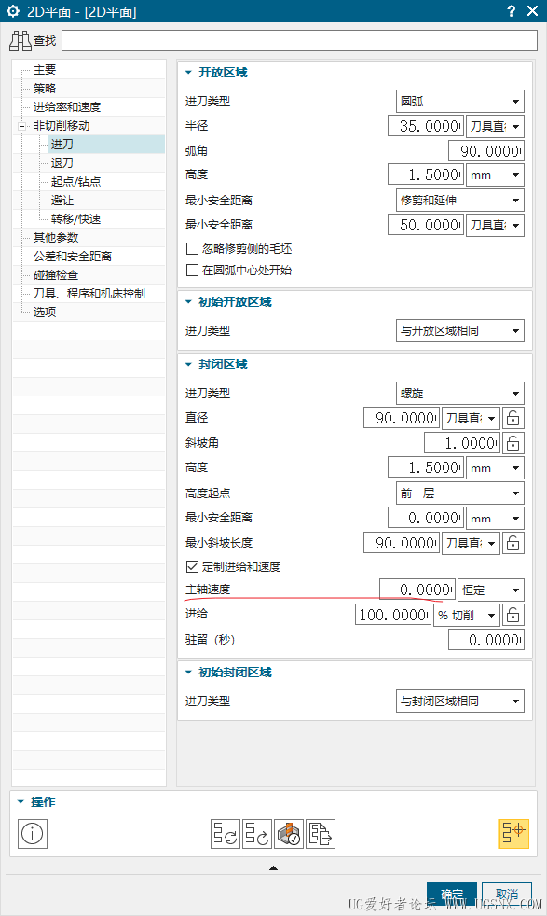Click the 驻留（秒） value field
Viewport: 547px width, 916px height.
tap(486, 640)
